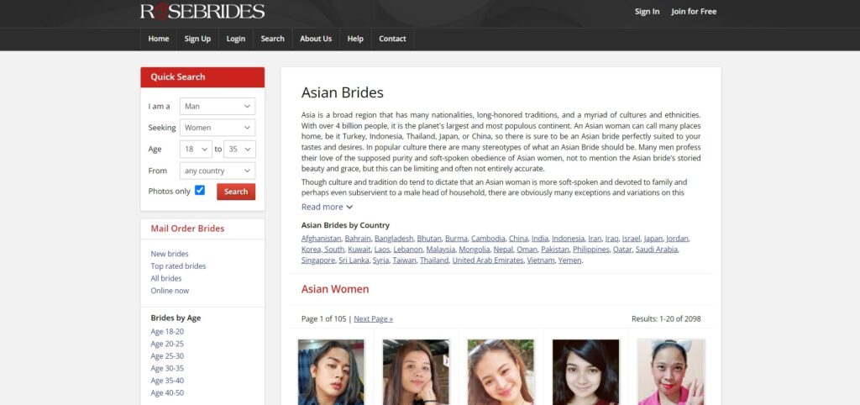The image size is (860, 405).
Task: Open the Philippines country link
Action: [590, 250]
